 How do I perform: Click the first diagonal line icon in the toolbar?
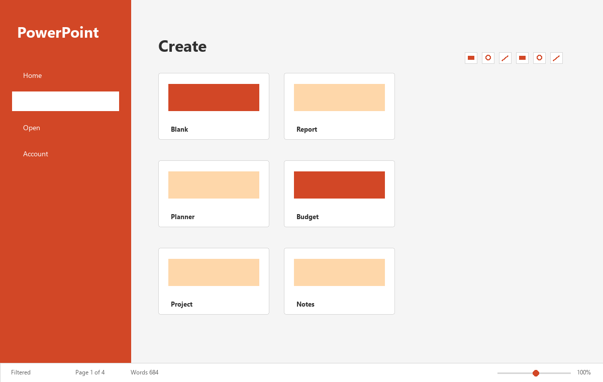pyautogui.click(x=505, y=58)
